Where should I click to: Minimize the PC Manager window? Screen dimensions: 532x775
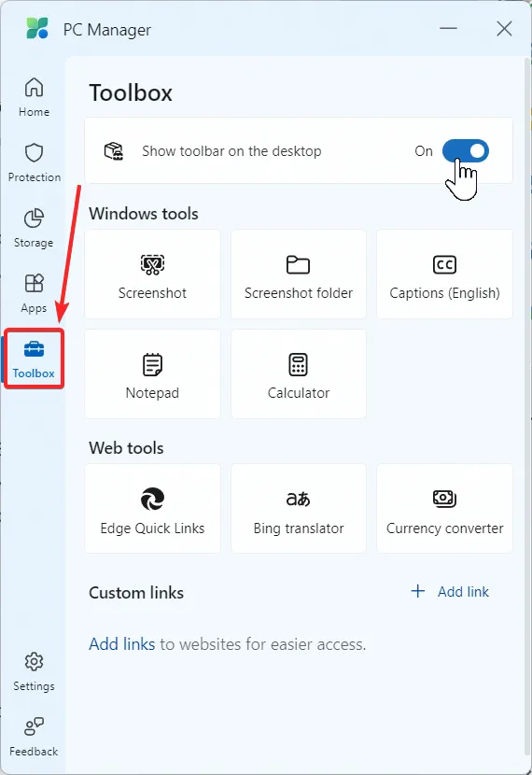(448, 28)
